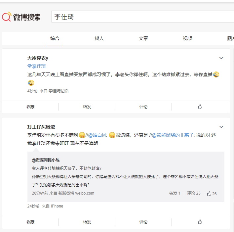Screen dimensions: 234x232
Task: Open mention @熊熊燃烧的韭菜子
Action: [x=173, y=135]
